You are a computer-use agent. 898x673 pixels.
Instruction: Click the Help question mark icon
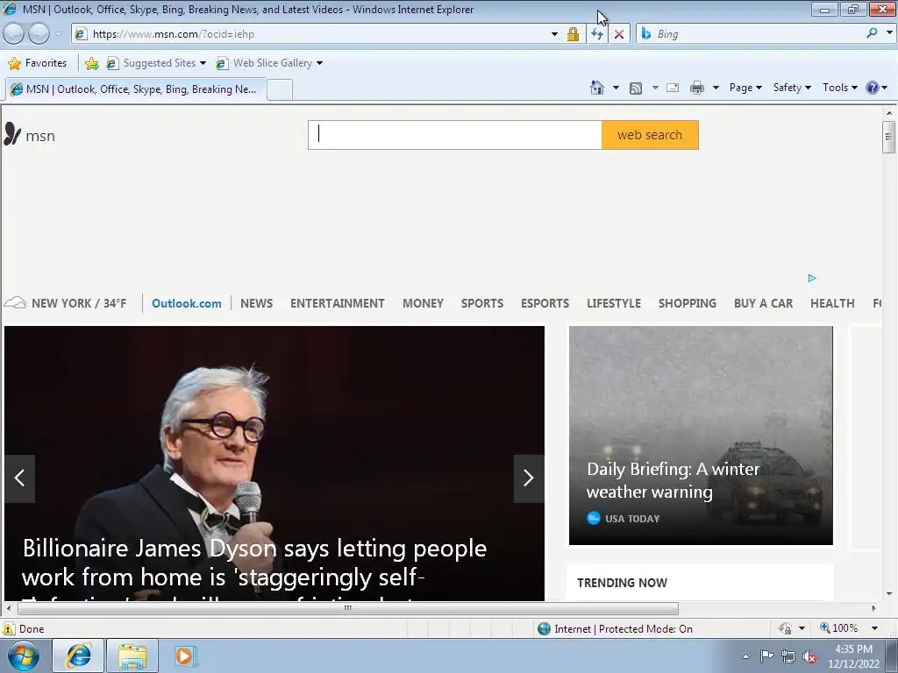point(873,88)
